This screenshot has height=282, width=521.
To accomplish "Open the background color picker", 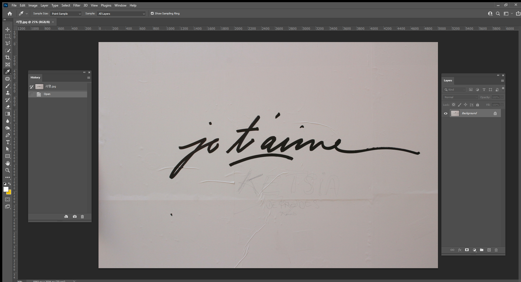I will pyautogui.click(x=9, y=193).
